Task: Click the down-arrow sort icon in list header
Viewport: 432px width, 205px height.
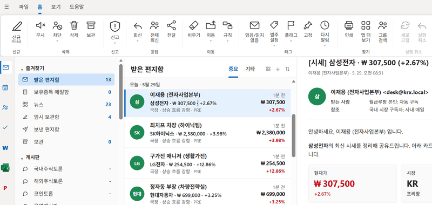Action: pos(278,69)
